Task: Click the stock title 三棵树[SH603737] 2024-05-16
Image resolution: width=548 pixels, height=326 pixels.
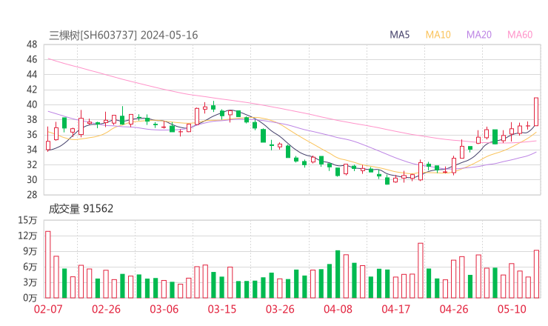Action: click(124, 35)
